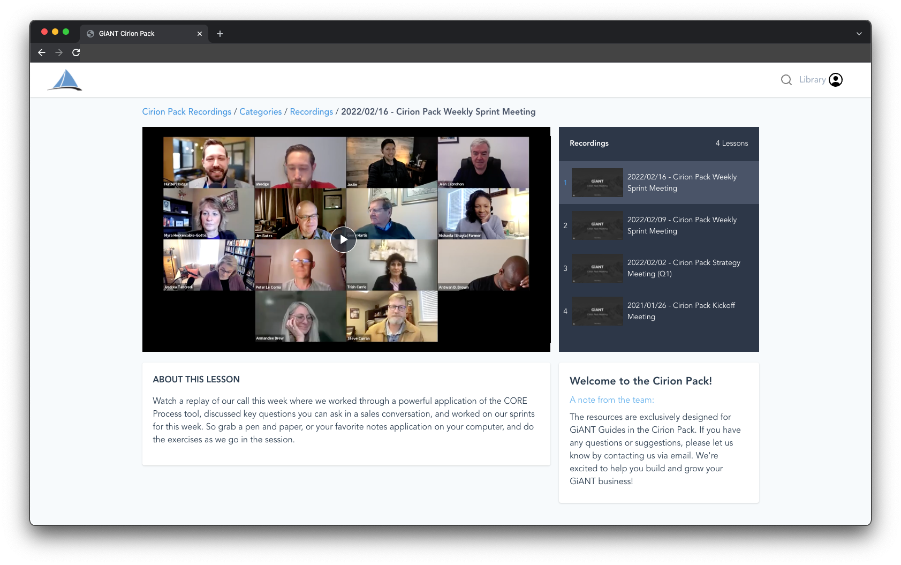The width and height of the screenshot is (901, 565).
Task: Click 'Welcome to the Cirion Pack!' heading
Action: point(641,381)
